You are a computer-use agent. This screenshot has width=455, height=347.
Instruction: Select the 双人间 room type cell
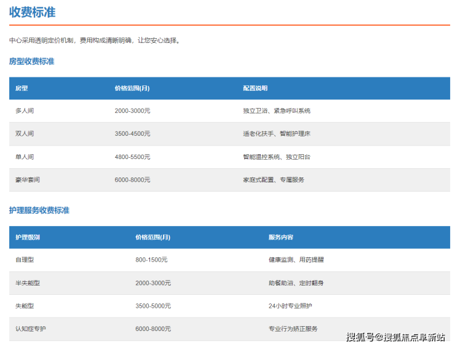[x=25, y=134]
